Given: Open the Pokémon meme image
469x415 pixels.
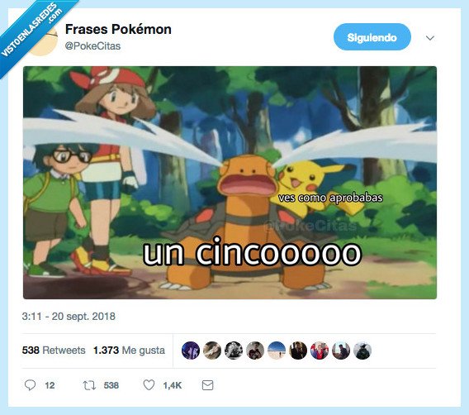Looking at the screenshot, I should pyautogui.click(x=230, y=183).
